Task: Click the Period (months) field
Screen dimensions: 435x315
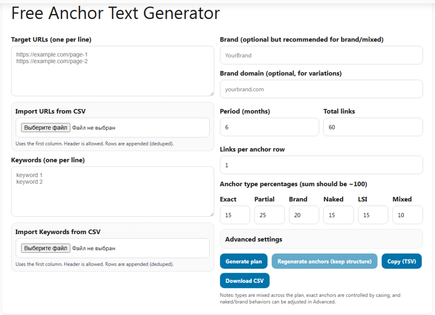Action: (x=269, y=127)
